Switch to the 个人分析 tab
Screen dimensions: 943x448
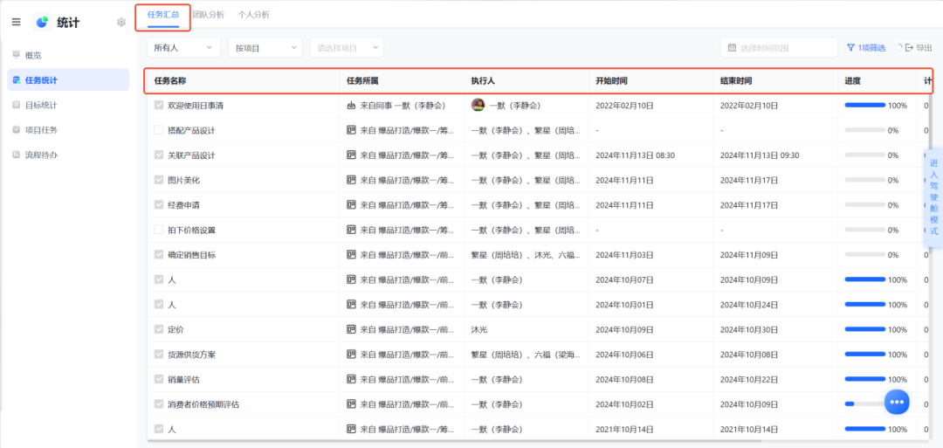[254, 15]
